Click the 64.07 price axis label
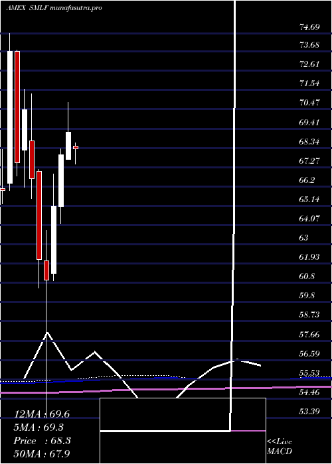 (309, 218)
